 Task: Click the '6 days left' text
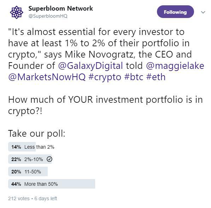pos(46,198)
